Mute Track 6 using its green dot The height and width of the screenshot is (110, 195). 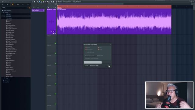pos(55,84)
